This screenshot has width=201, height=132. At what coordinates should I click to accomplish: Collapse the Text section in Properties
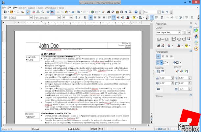(x=157, y=28)
